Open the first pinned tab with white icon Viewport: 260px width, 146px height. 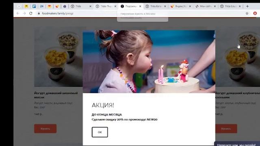click(19, 6)
